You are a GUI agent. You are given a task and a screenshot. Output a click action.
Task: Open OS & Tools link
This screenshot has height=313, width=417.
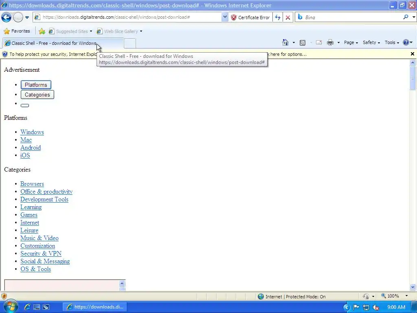click(x=36, y=269)
